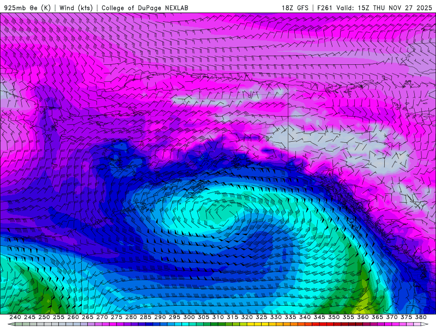Click the 365 colorbar tick label
Viewport: 436px width, 327px height.
[377, 317]
